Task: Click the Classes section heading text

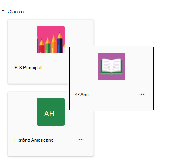Action: tap(16, 12)
